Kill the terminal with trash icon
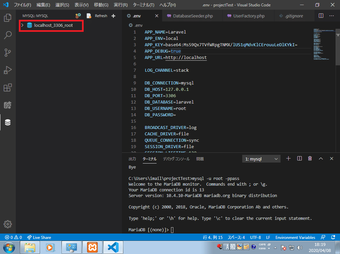This screenshot has width=340, height=254. click(x=310, y=158)
